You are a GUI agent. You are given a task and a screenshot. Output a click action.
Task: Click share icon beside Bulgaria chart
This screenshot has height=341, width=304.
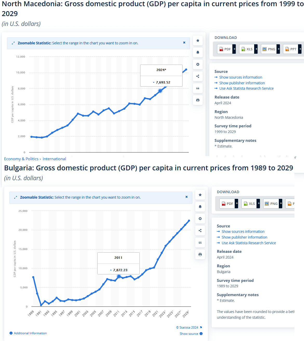tap(200, 231)
